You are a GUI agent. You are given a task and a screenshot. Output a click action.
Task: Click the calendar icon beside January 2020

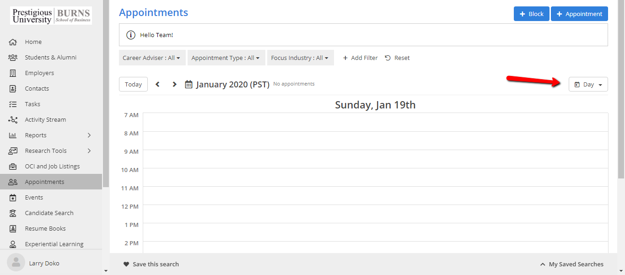(189, 84)
